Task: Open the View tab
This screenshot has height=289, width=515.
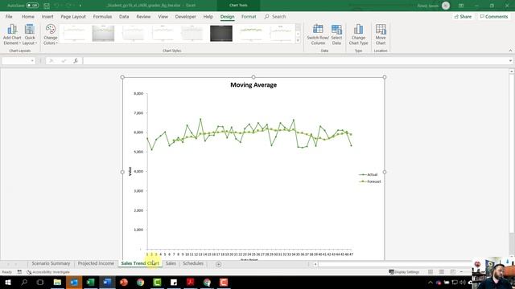Action: [163, 16]
